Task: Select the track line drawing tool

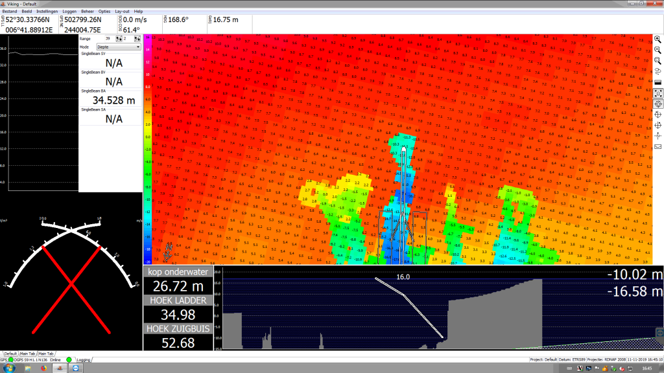Action: (x=658, y=71)
